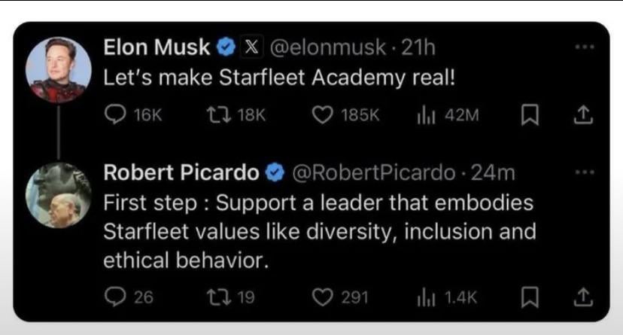Open the top post author's profile picture
This screenshot has width=623, height=335.
coord(58,69)
